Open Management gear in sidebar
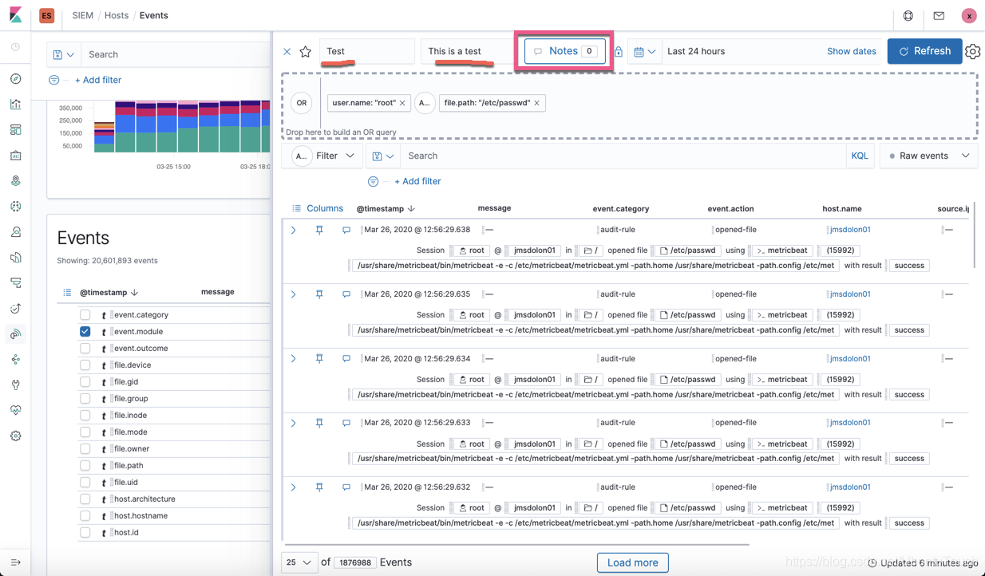985x576 pixels. 15,436
